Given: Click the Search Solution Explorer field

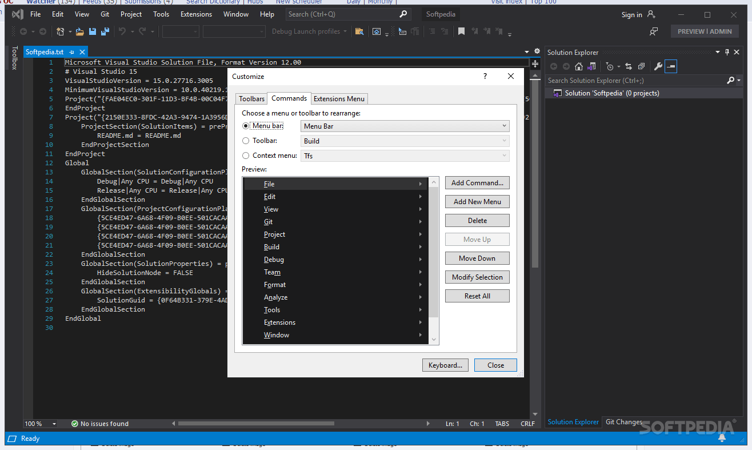Looking at the screenshot, I should pos(637,81).
